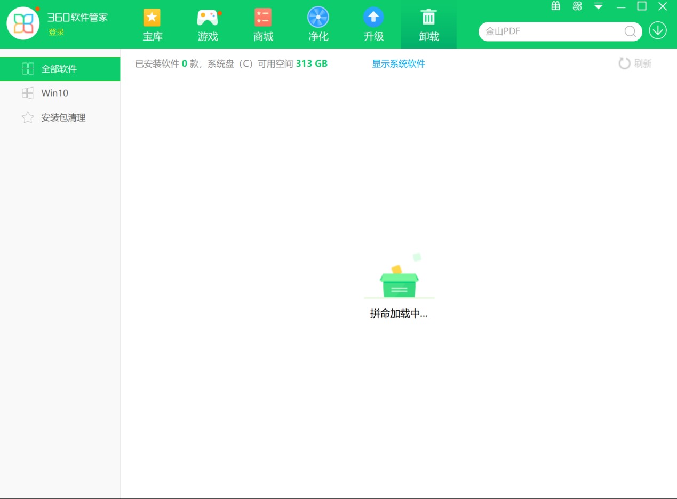Open the gift box rewards icon
677x499 pixels.
pos(555,6)
